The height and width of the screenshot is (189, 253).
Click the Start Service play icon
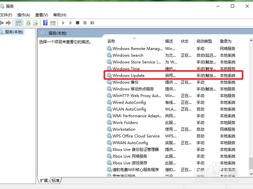63,23
